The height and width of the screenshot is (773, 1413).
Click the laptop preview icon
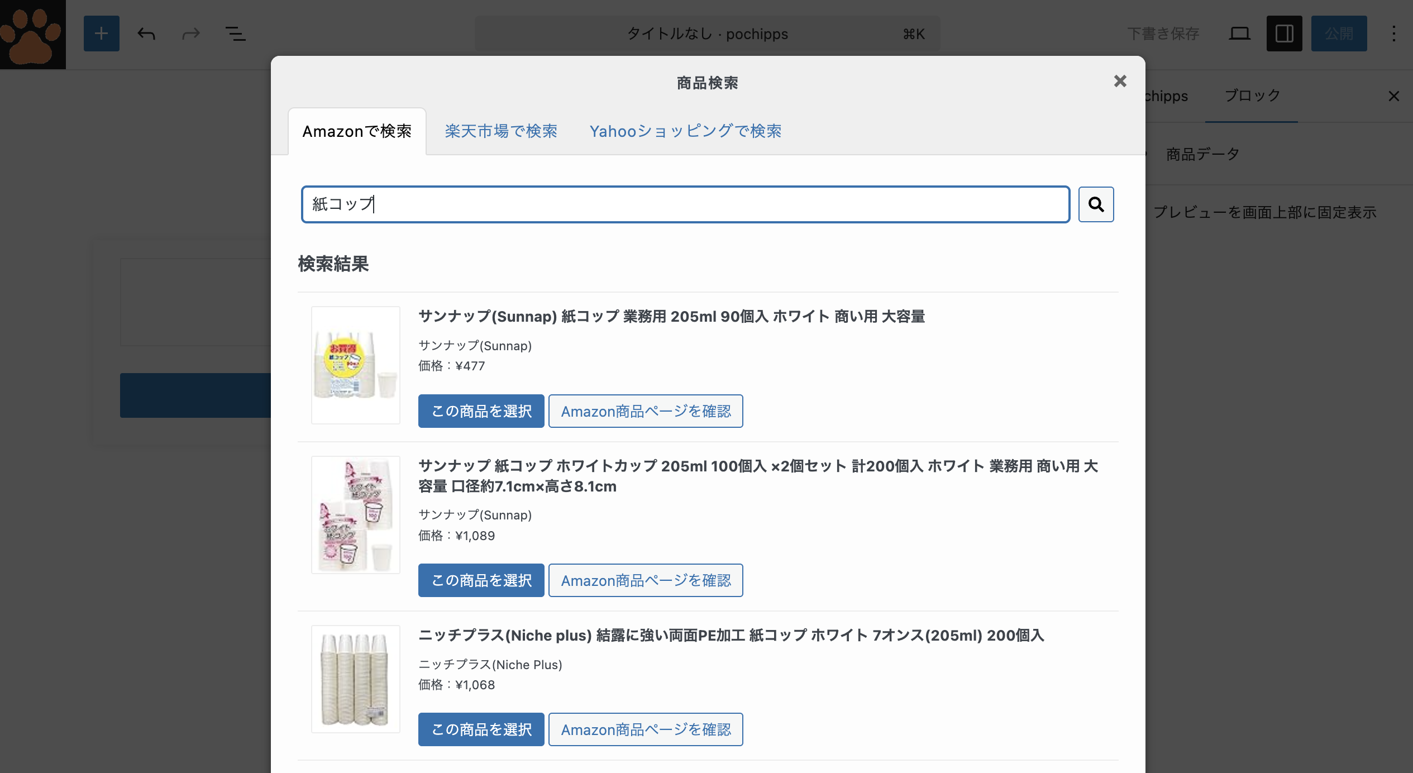click(1239, 34)
